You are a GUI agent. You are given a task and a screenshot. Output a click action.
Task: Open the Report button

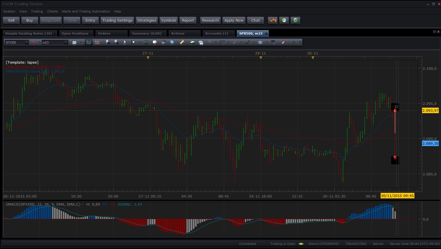coord(188,20)
